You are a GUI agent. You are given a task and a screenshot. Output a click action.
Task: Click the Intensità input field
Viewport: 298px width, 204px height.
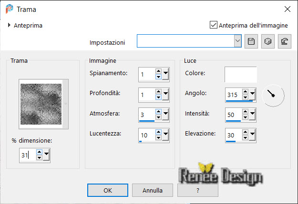coord(234,115)
